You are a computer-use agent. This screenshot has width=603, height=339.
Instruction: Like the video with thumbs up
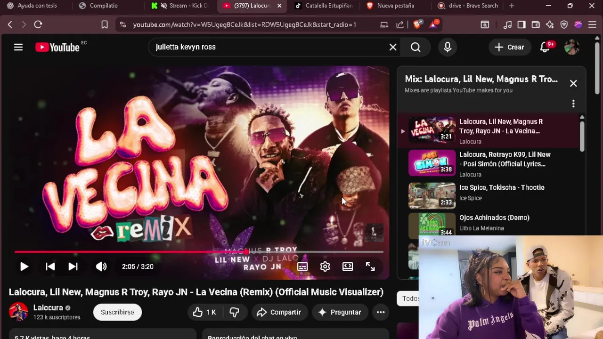coord(204,312)
